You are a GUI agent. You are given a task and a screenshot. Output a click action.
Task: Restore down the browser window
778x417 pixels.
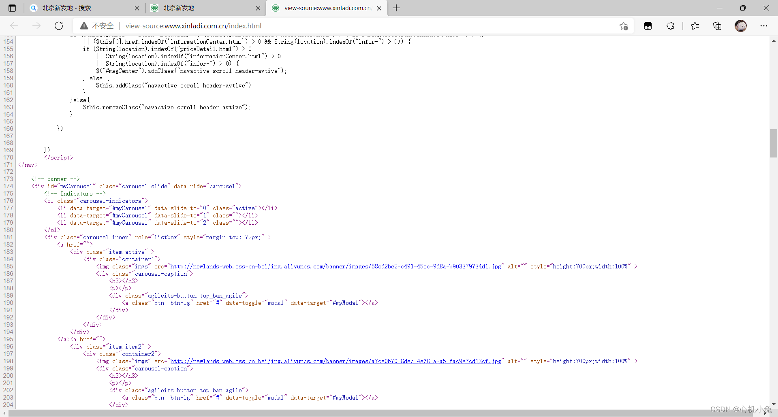click(743, 8)
